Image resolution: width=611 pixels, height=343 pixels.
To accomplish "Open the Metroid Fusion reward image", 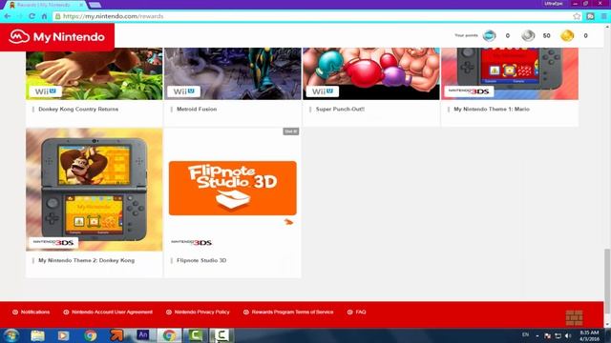I will [x=233, y=74].
